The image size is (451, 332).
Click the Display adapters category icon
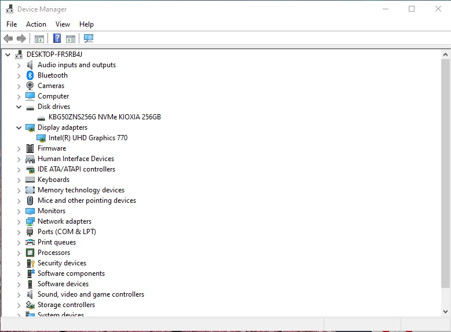coord(30,127)
